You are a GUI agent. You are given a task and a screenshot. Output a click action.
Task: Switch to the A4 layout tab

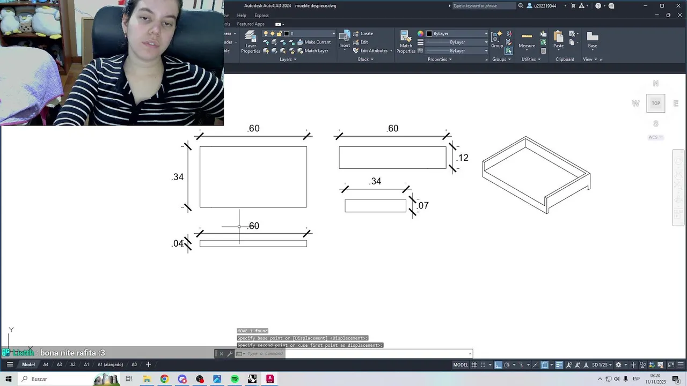(46, 365)
